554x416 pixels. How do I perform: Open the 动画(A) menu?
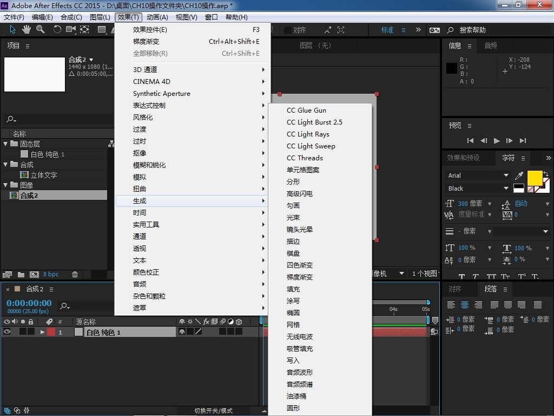pyautogui.click(x=157, y=17)
